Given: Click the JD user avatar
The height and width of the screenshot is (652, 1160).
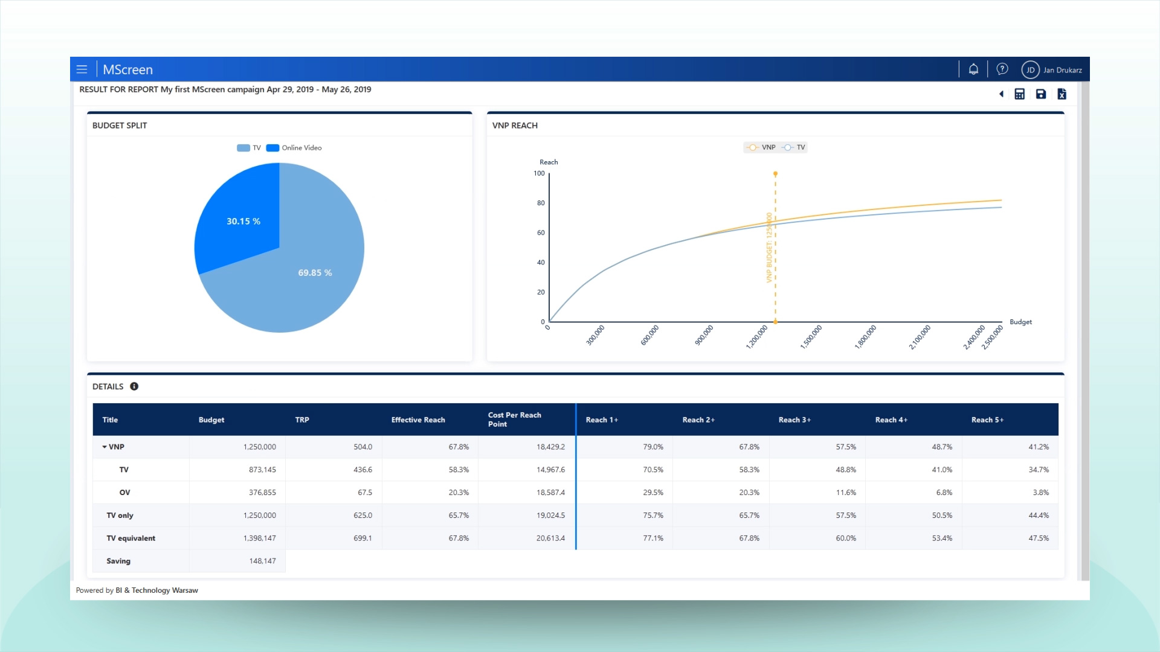Looking at the screenshot, I should (1030, 70).
